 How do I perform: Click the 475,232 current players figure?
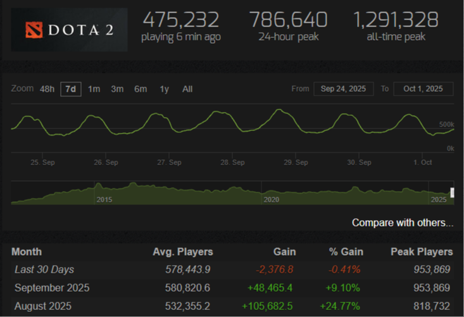(181, 20)
